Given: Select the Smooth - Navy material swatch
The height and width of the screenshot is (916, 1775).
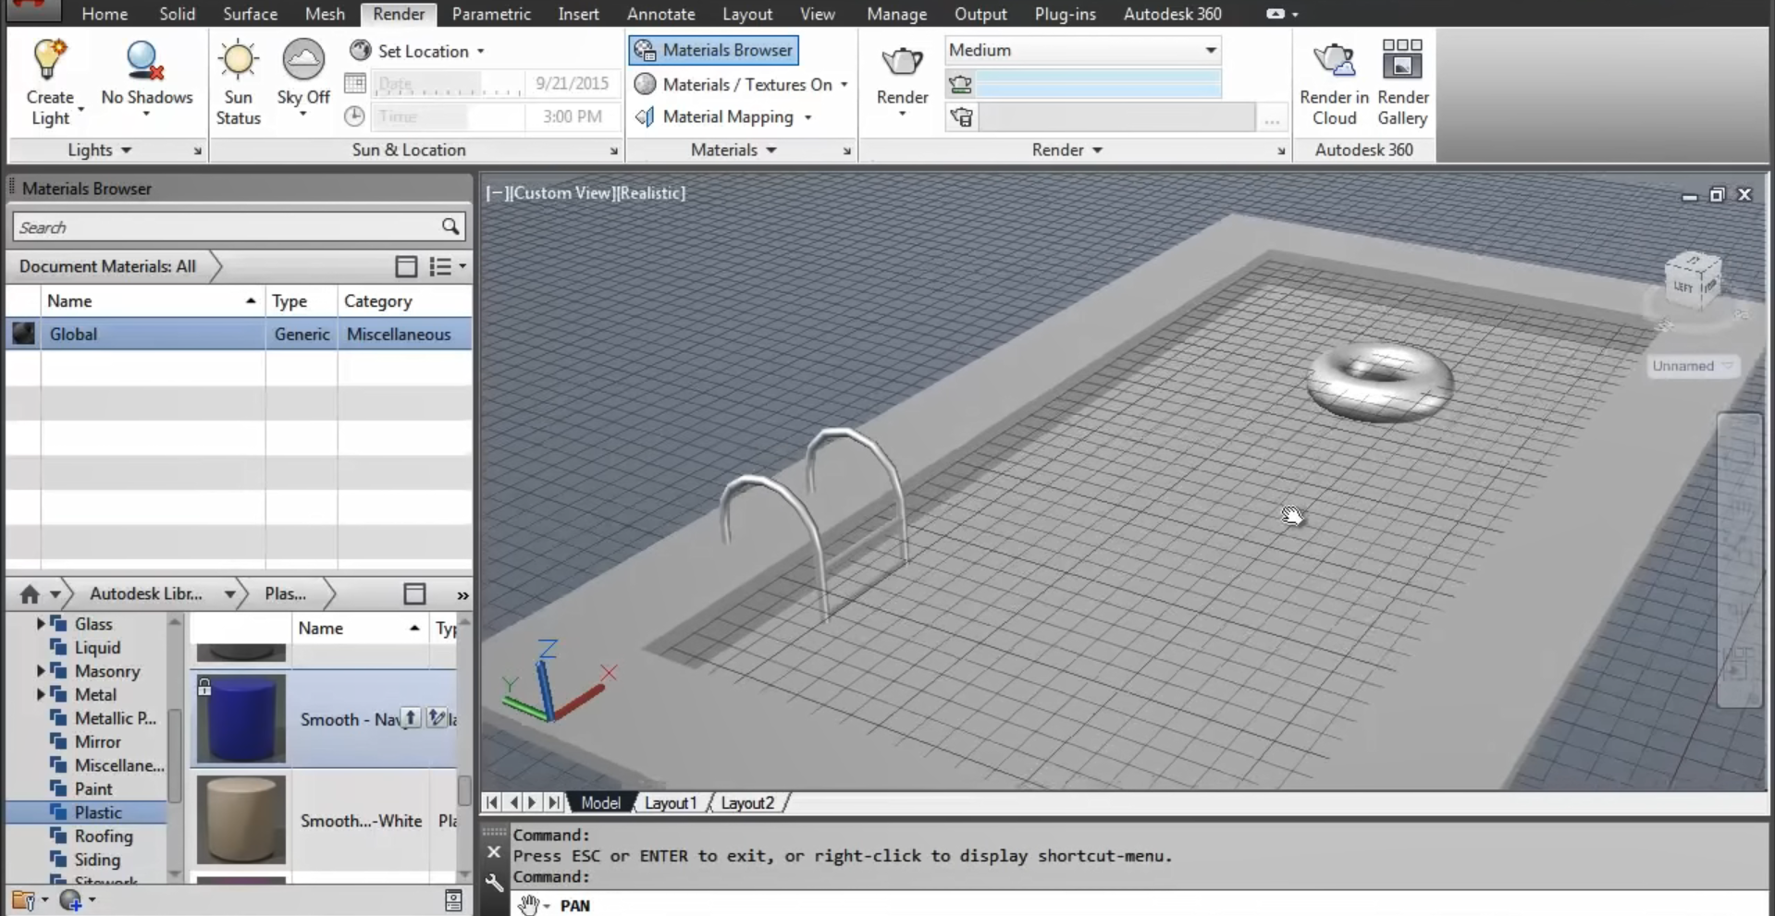Looking at the screenshot, I should (240, 718).
